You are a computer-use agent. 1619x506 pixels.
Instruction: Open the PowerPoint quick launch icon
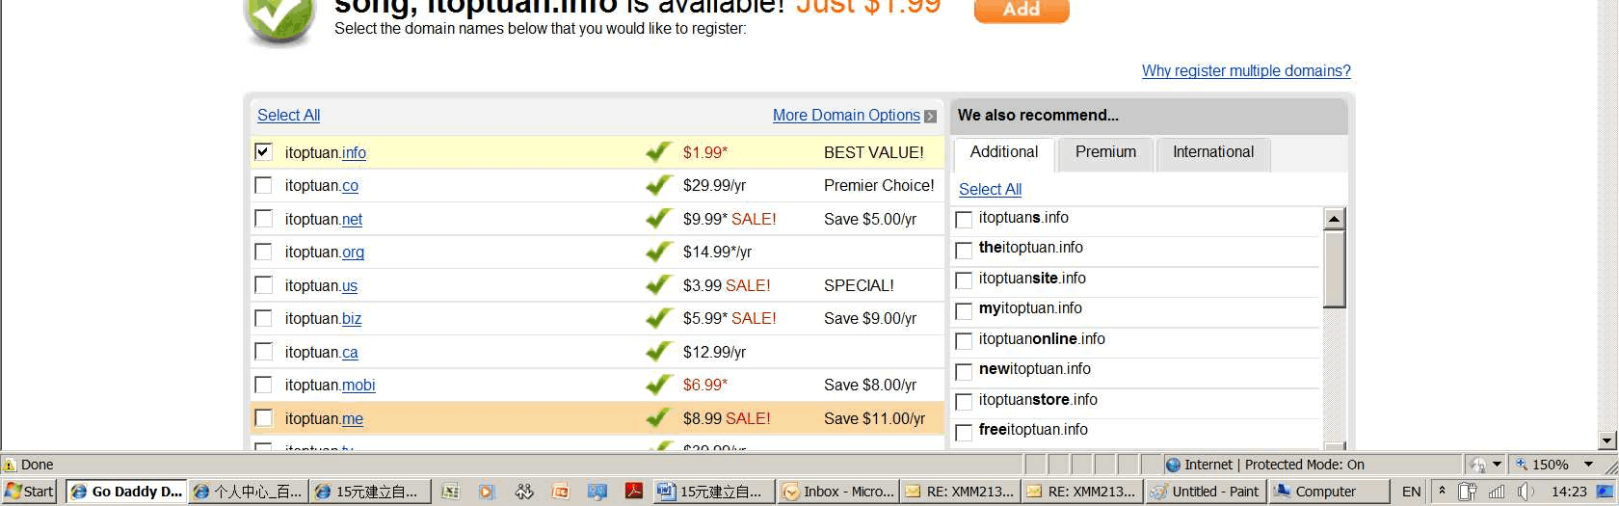[x=560, y=492]
